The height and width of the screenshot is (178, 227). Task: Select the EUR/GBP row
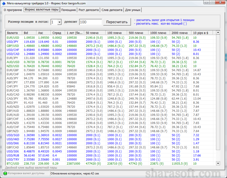pyautogui.click(x=111, y=70)
